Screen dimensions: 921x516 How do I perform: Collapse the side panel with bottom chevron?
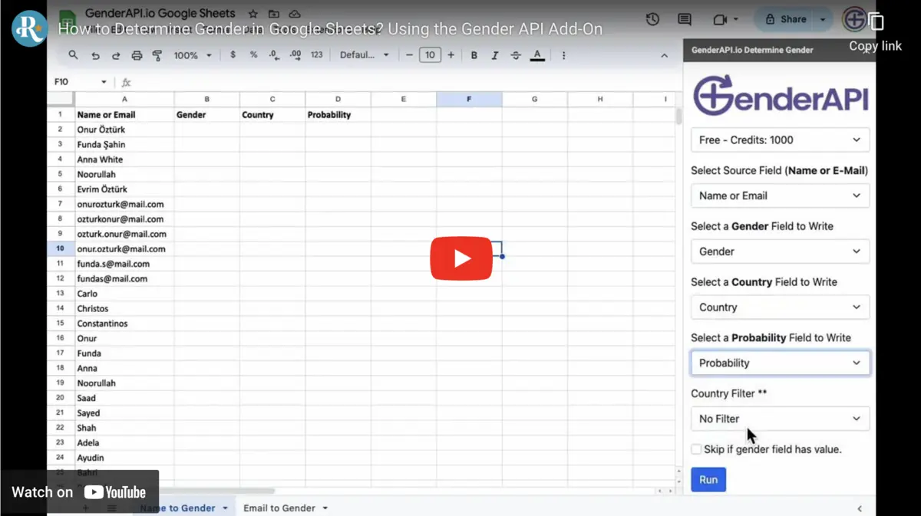860,508
